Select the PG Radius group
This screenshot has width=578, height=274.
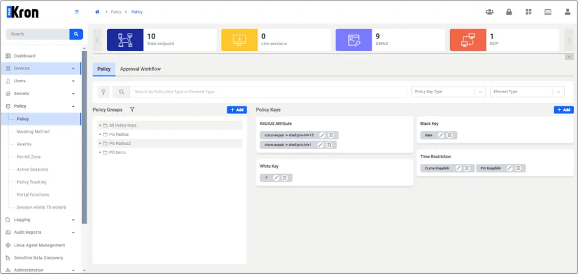(x=170, y=135)
